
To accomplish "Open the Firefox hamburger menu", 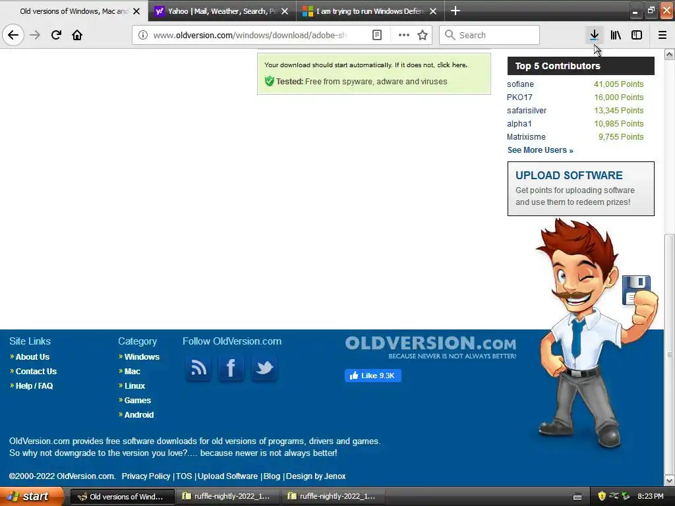I will click(662, 35).
